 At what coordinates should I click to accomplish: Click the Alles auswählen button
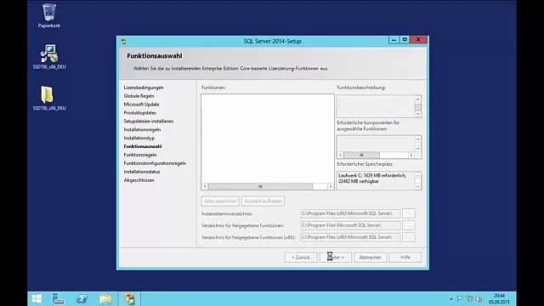(220, 201)
